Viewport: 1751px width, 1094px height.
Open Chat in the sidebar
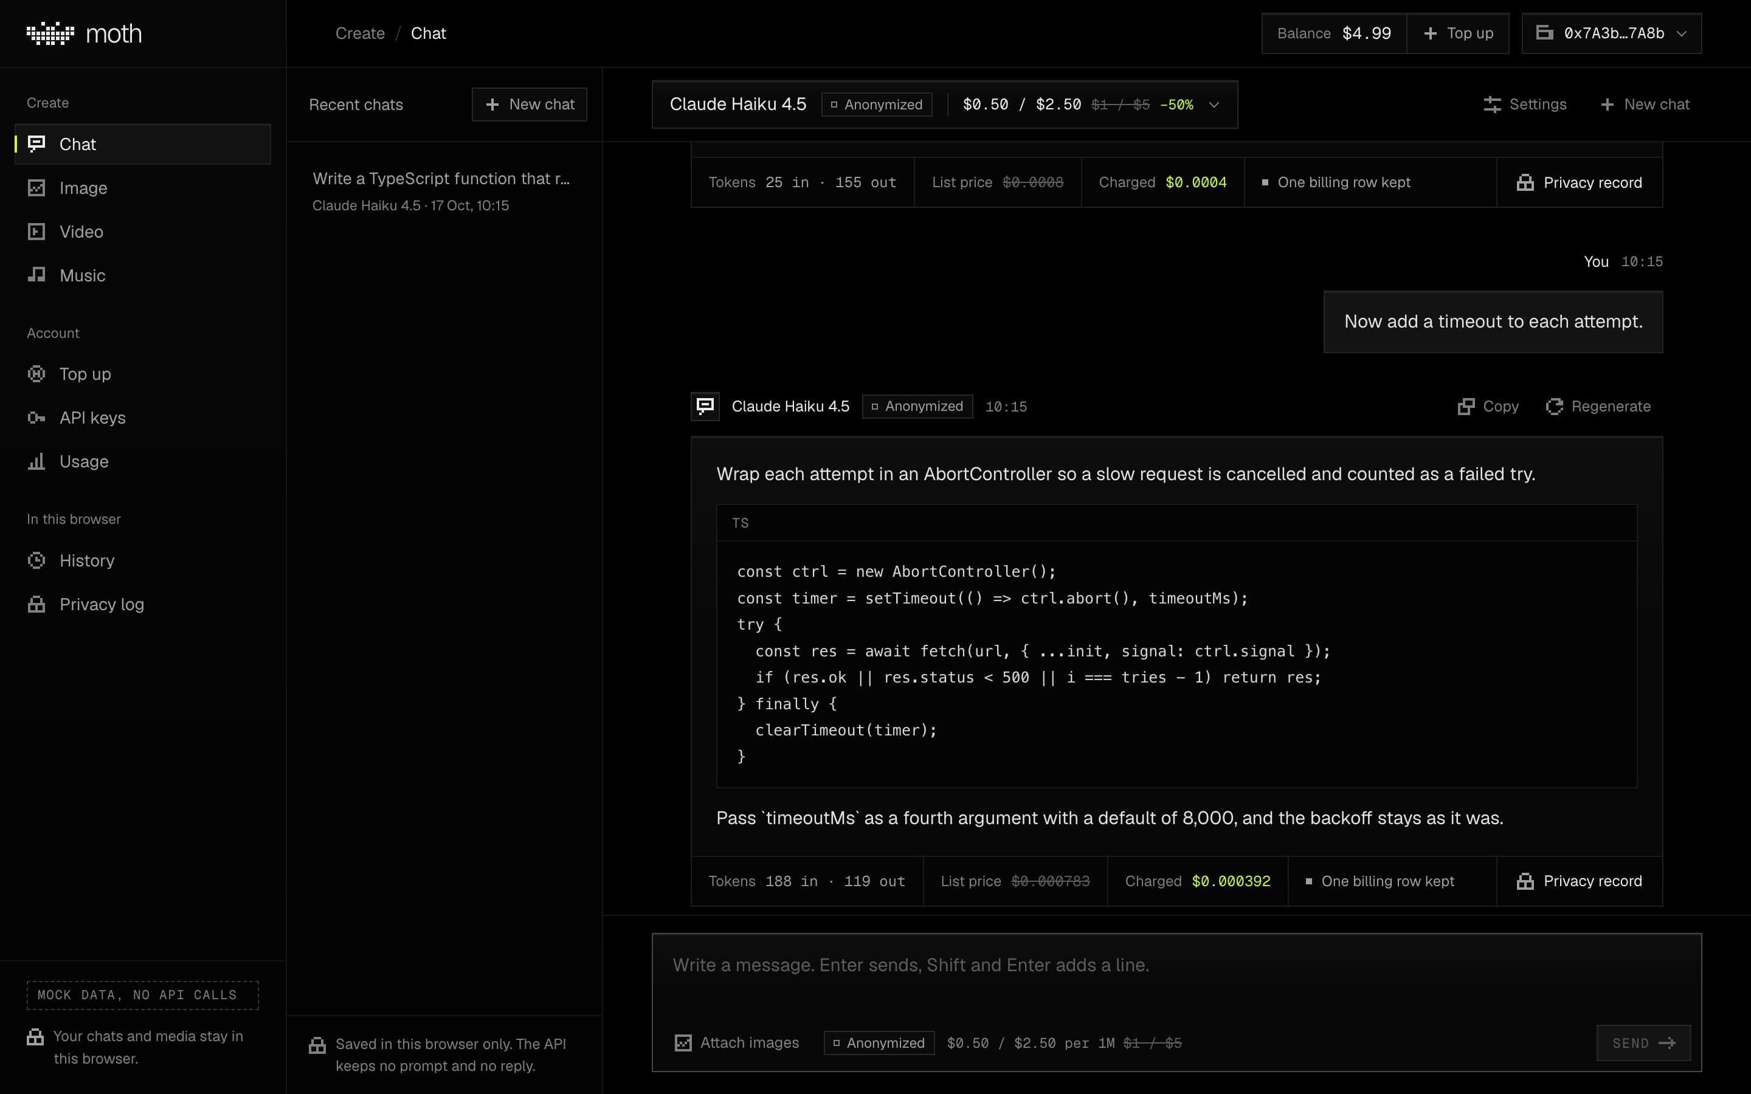click(142, 144)
